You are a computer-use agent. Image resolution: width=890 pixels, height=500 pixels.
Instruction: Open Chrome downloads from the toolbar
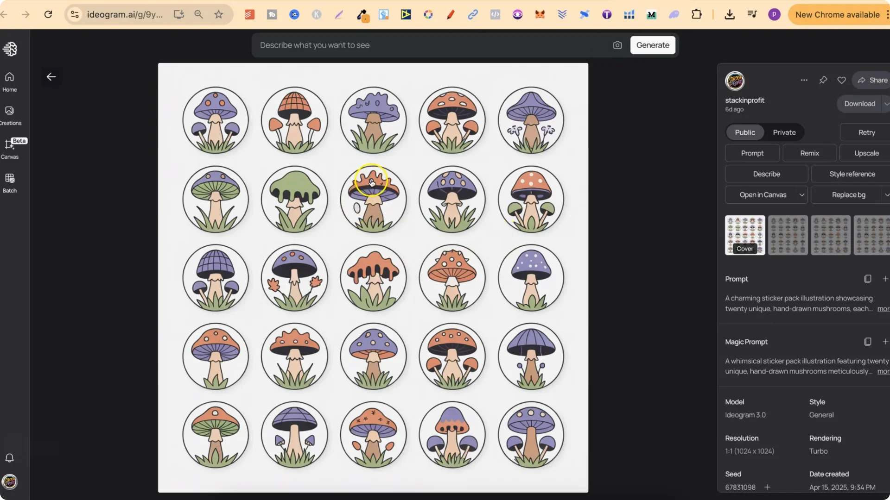(729, 14)
